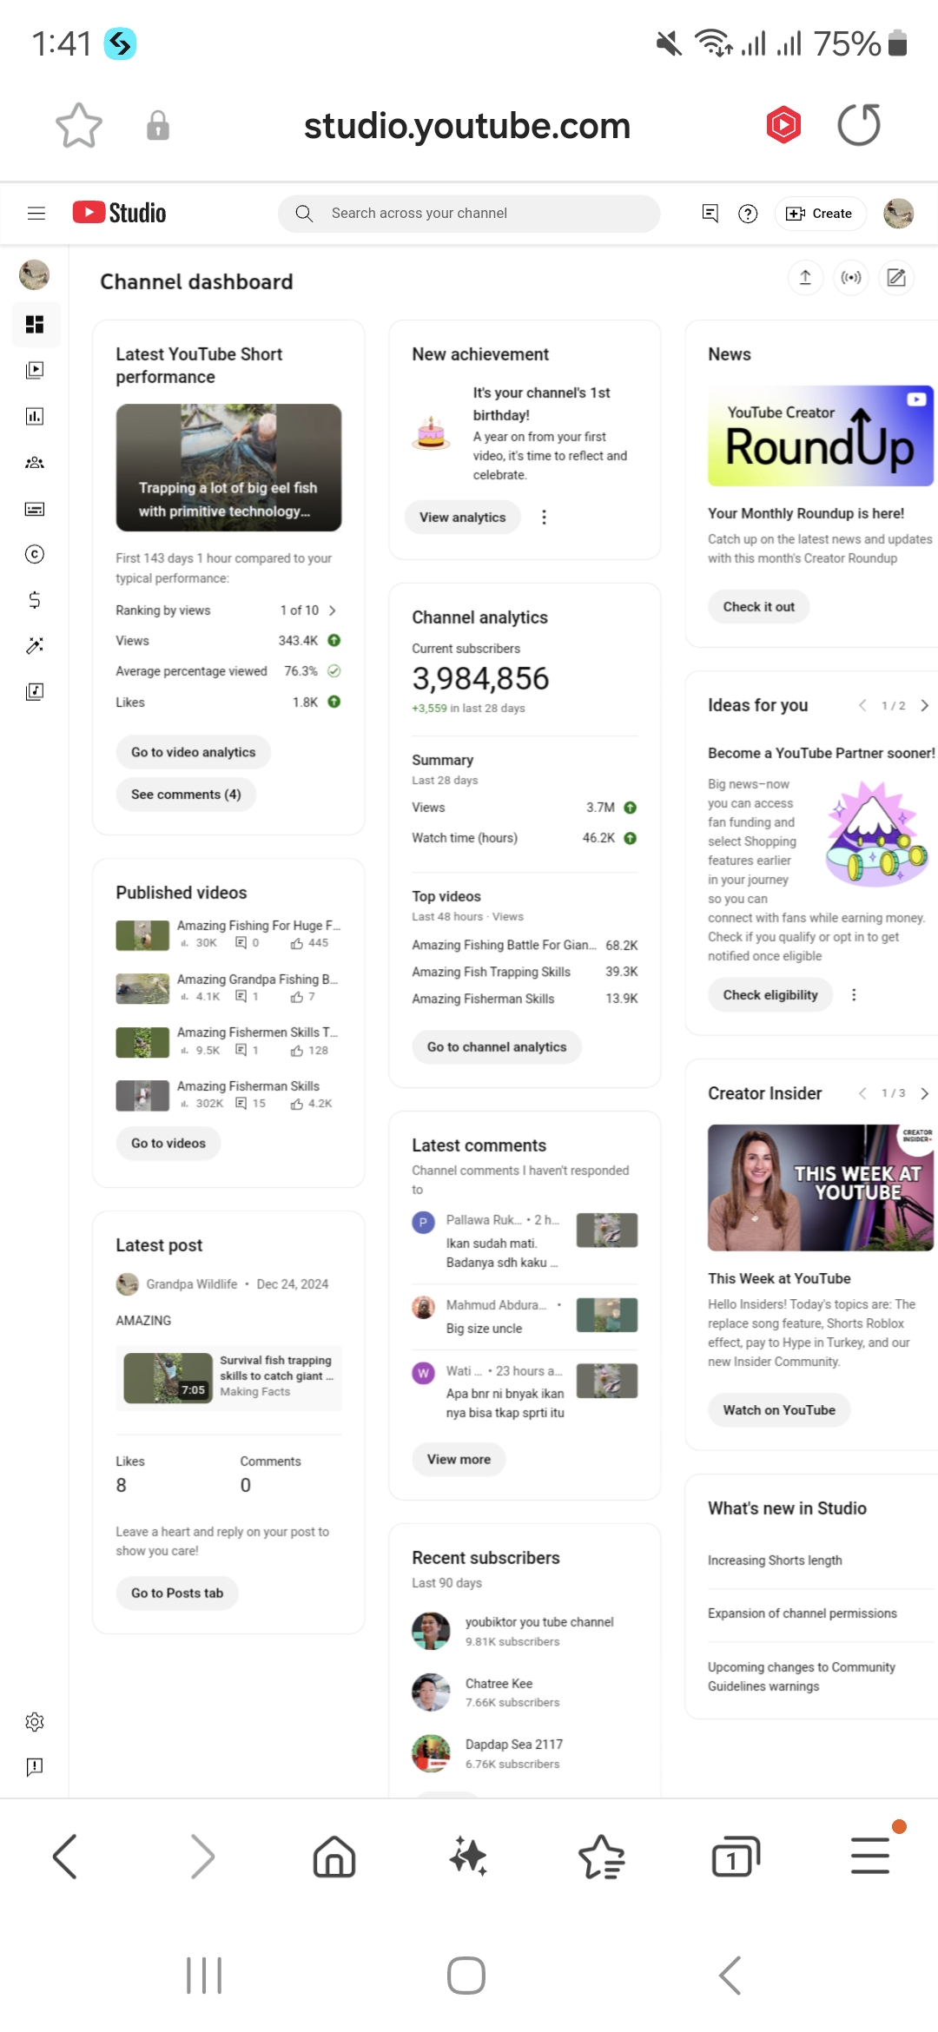The height and width of the screenshot is (2032, 938).
Task: Open YouTube Creator RoundUp banner
Action: tap(821, 436)
